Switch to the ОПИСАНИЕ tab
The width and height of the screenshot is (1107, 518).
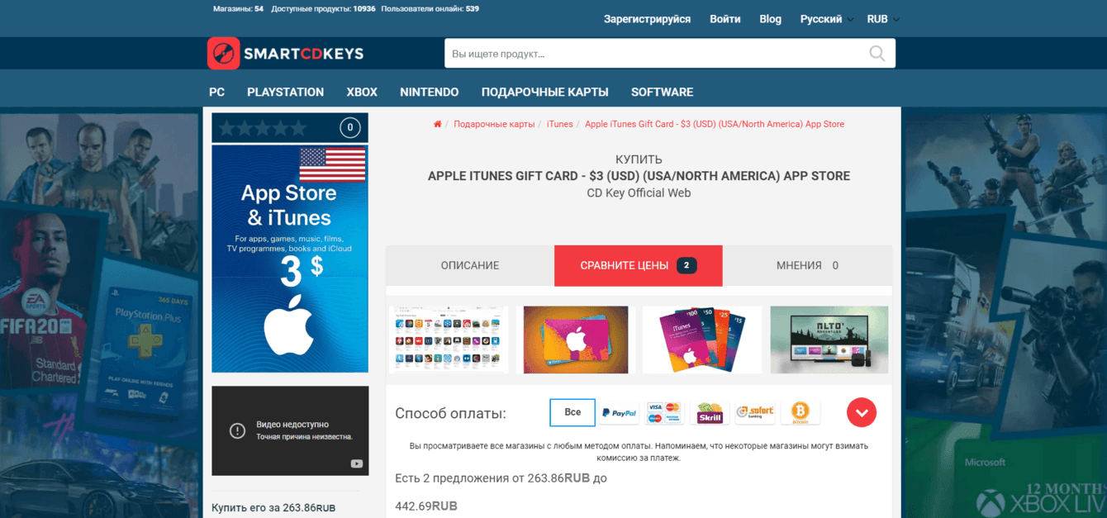coord(470,266)
